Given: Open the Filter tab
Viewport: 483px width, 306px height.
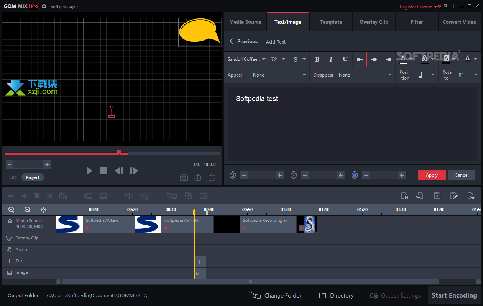Looking at the screenshot, I should [x=417, y=22].
